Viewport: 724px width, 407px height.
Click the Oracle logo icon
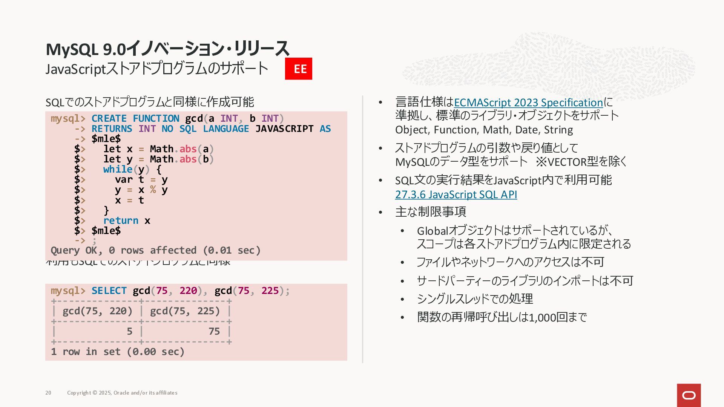689,395
